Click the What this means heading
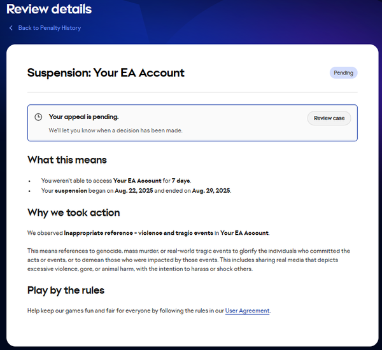 [67, 160]
